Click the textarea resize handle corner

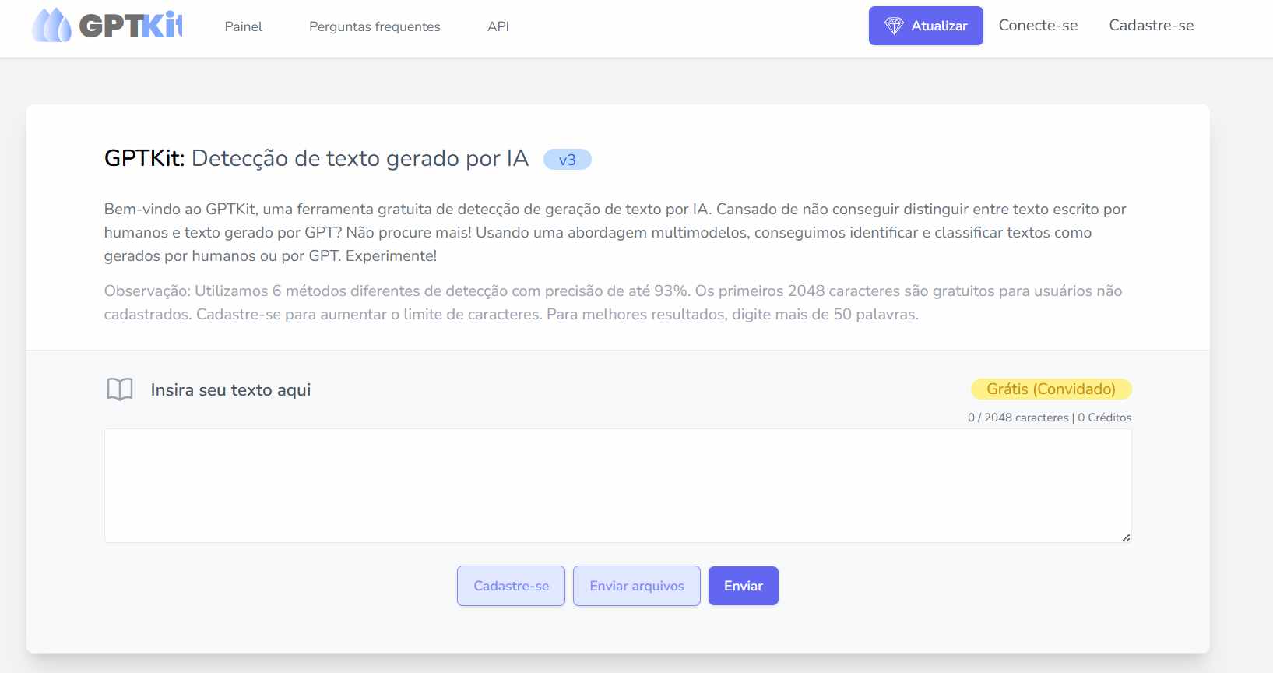tap(1126, 537)
